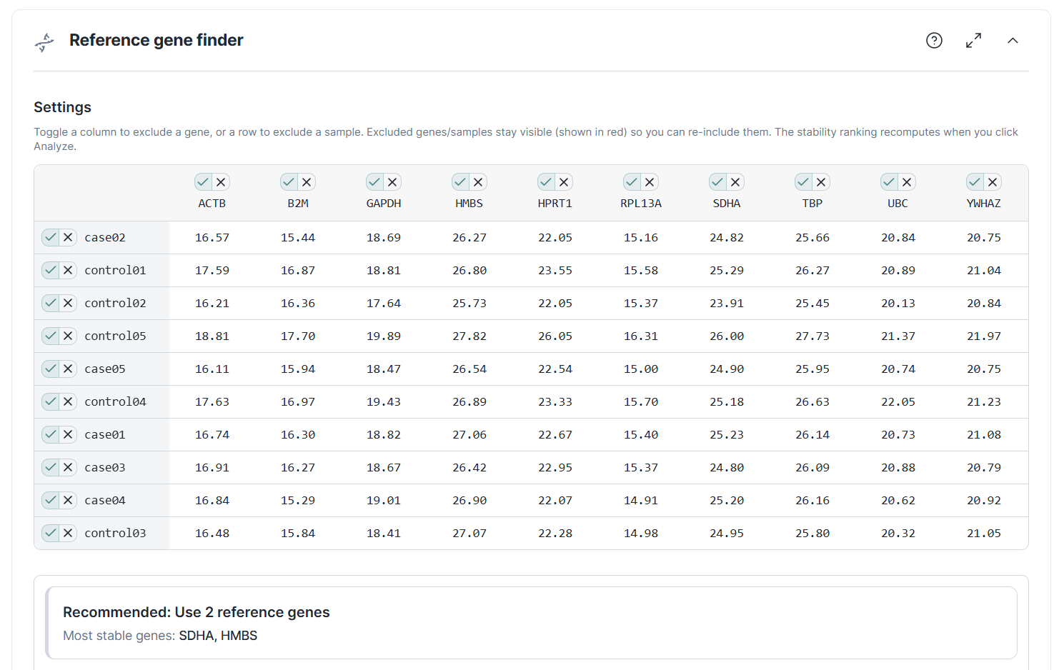Include HPRT1 gene via checkmark

point(547,182)
